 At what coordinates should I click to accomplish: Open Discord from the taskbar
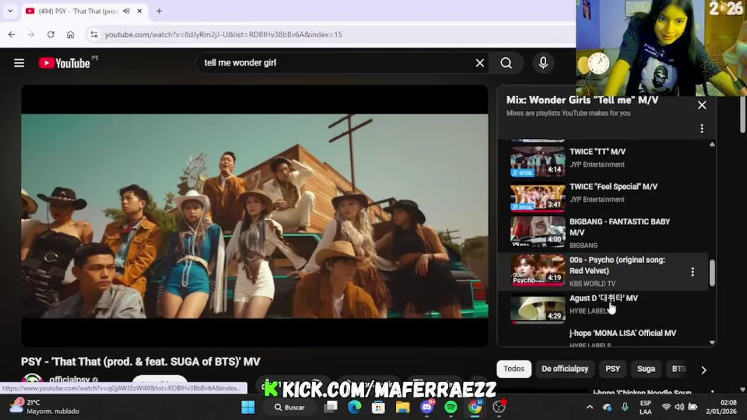(427, 407)
